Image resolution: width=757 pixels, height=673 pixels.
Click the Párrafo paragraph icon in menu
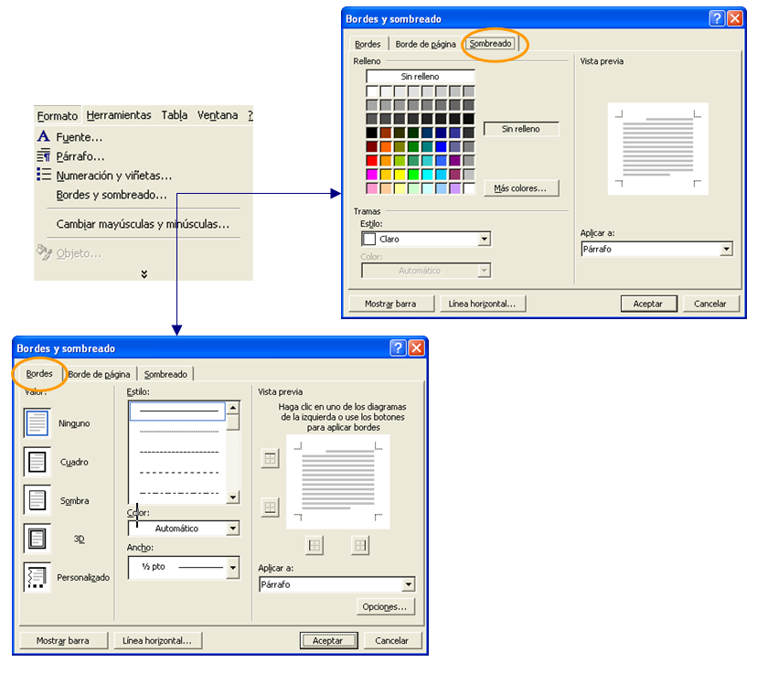point(44,156)
